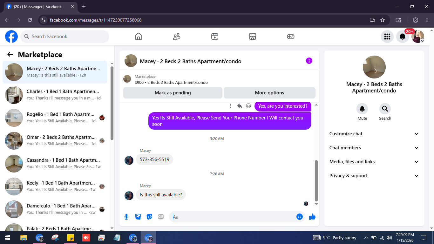
Task: Reply to the 'Yes, are you interested?' message
Action: point(240,106)
